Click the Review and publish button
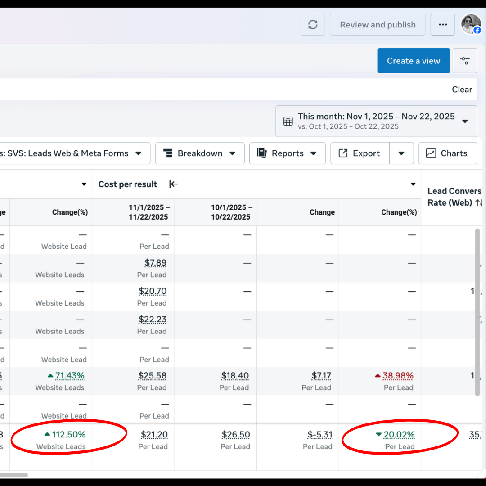Image resolution: width=486 pixels, height=486 pixels. [x=378, y=24]
